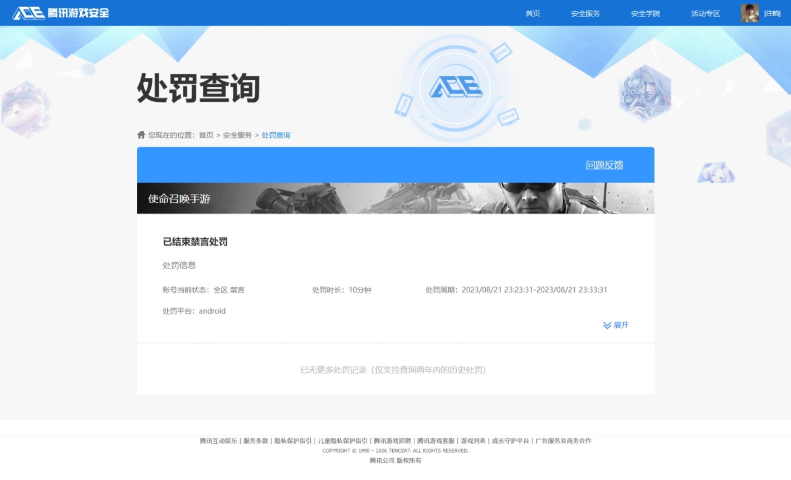Image resolution: width=791 pixels, height=480 pixels.
Task: Open the 问题反馈 feedback link
Action: pyautogui.click(x=604, y=165)
